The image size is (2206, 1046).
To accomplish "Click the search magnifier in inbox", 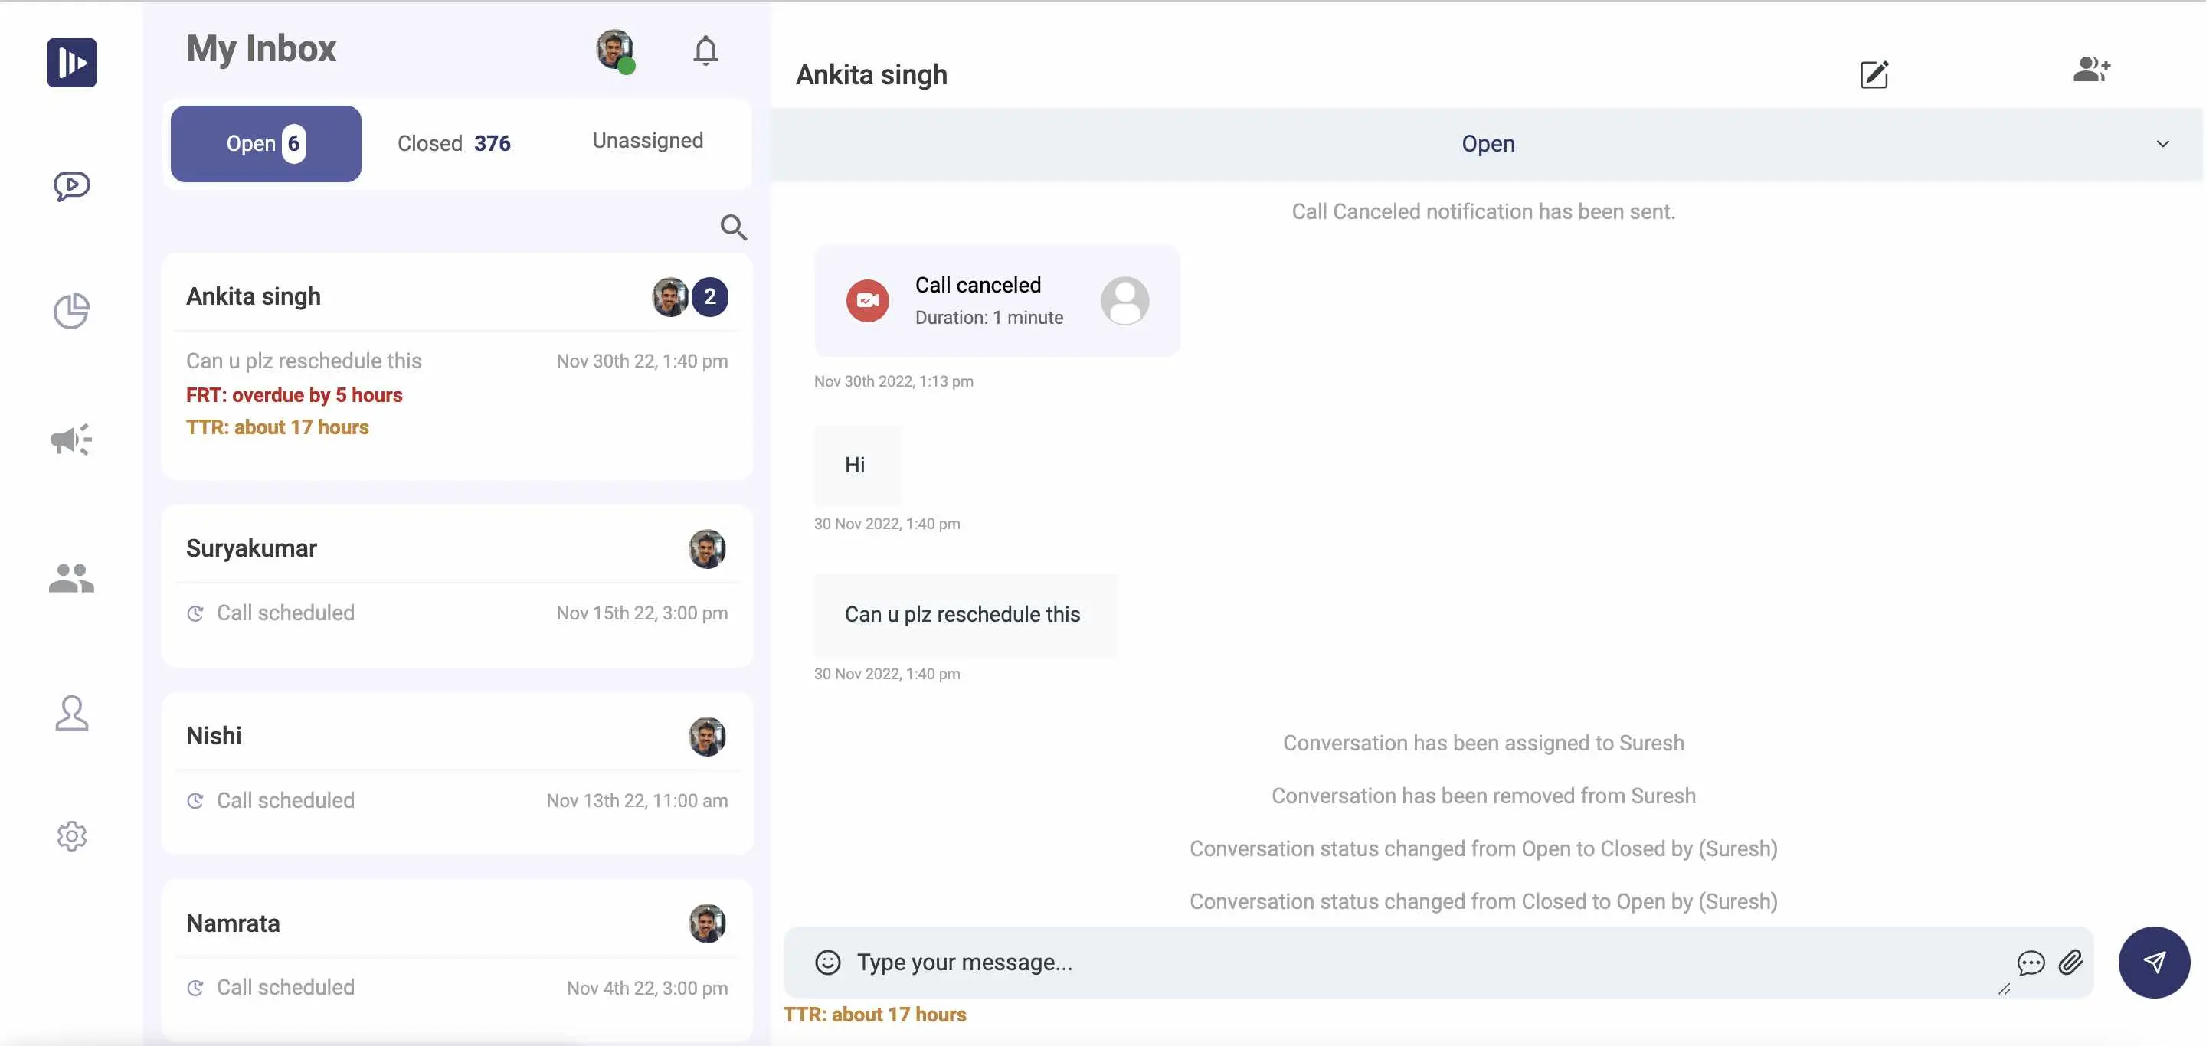I will click(x=734, y=227).
